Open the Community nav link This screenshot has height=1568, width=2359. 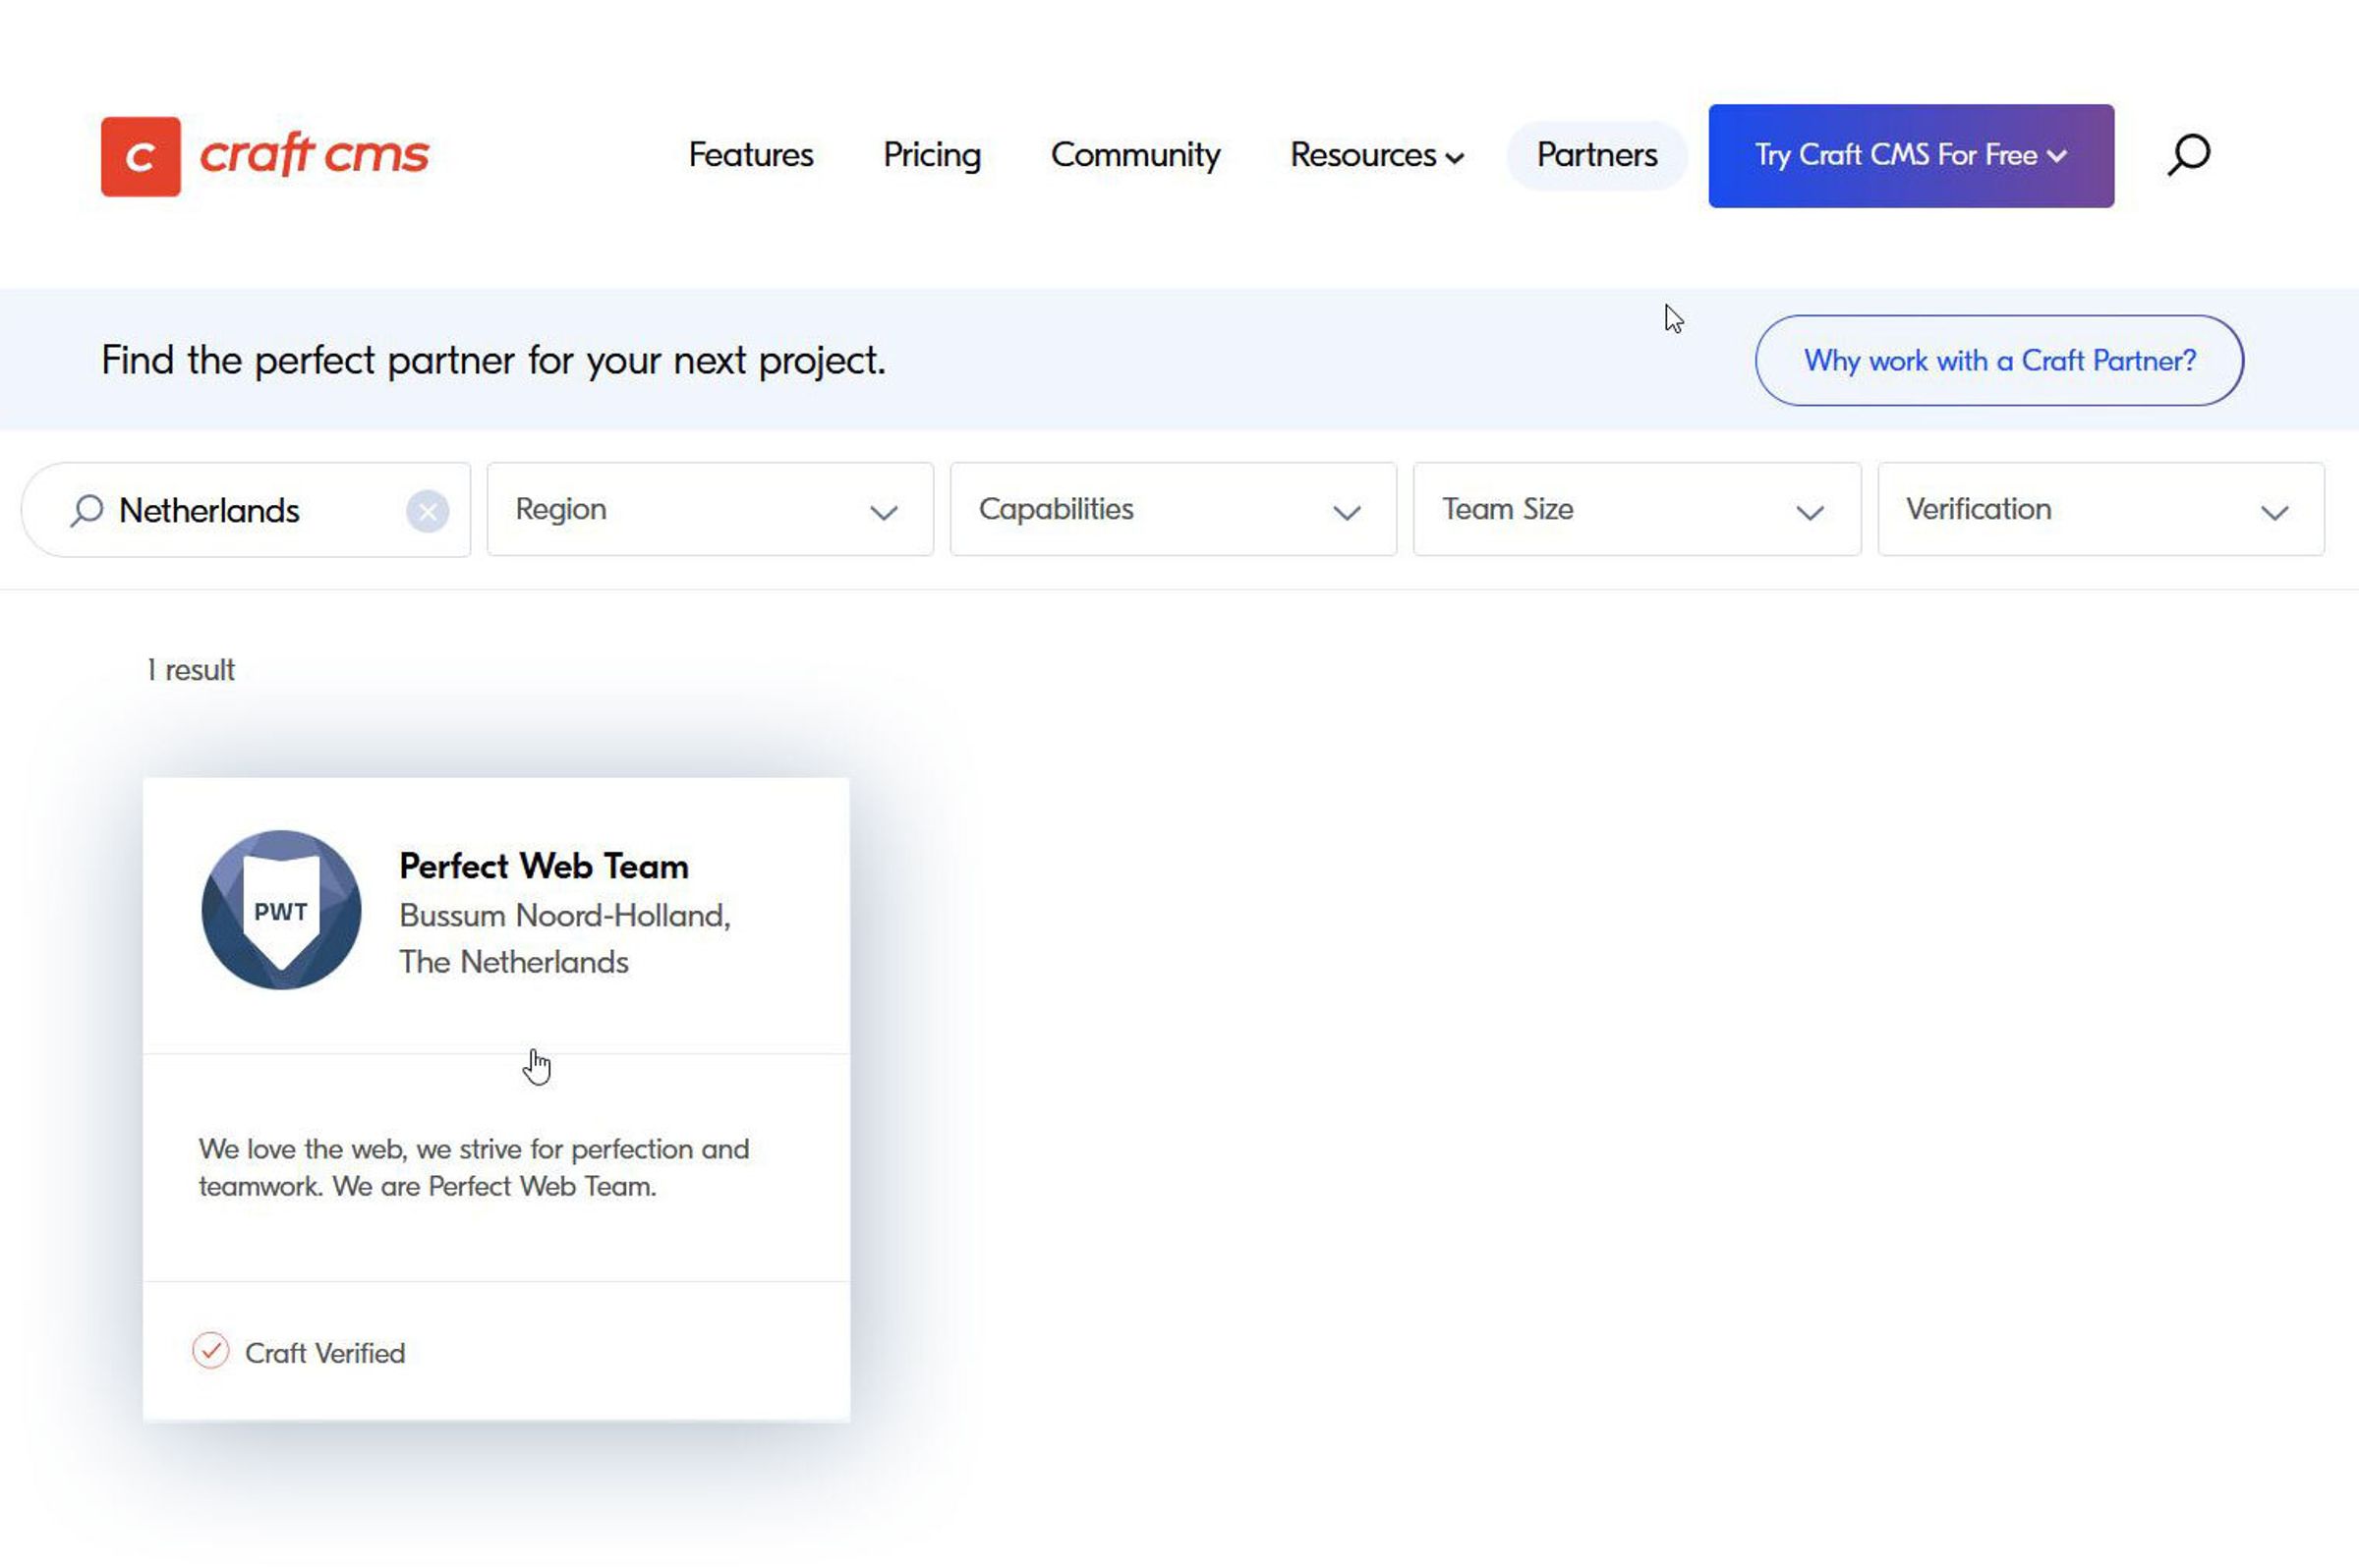[1134, 155]
